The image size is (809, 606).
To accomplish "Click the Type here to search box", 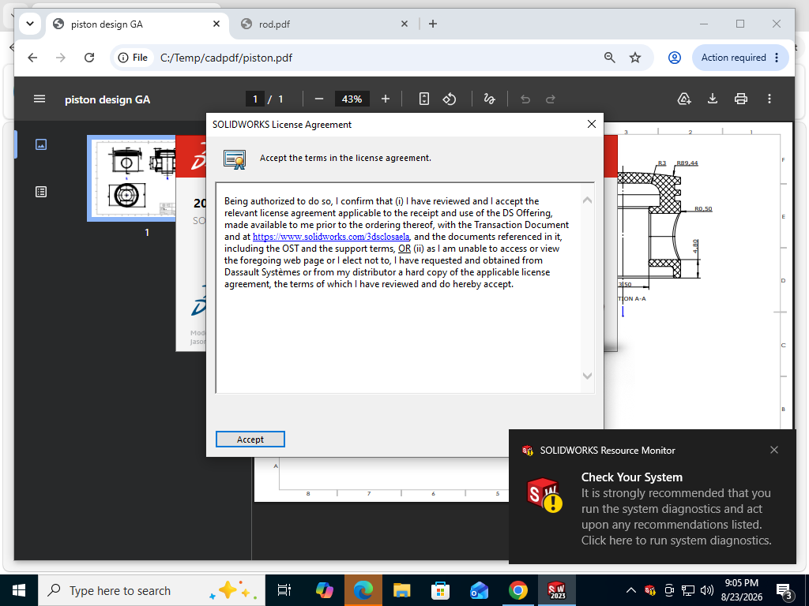I will point(152,590).
